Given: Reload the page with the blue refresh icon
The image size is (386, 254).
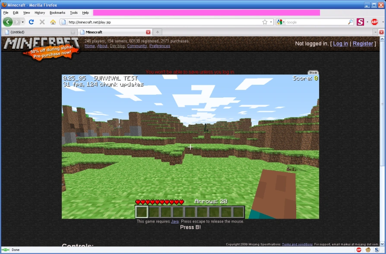Looking at the screenshot, I should click(x=31, y=22).
